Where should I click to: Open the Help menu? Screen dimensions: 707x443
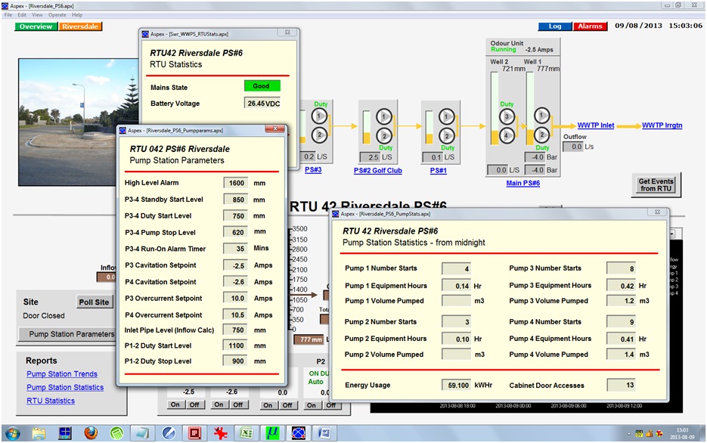point(77,15)
